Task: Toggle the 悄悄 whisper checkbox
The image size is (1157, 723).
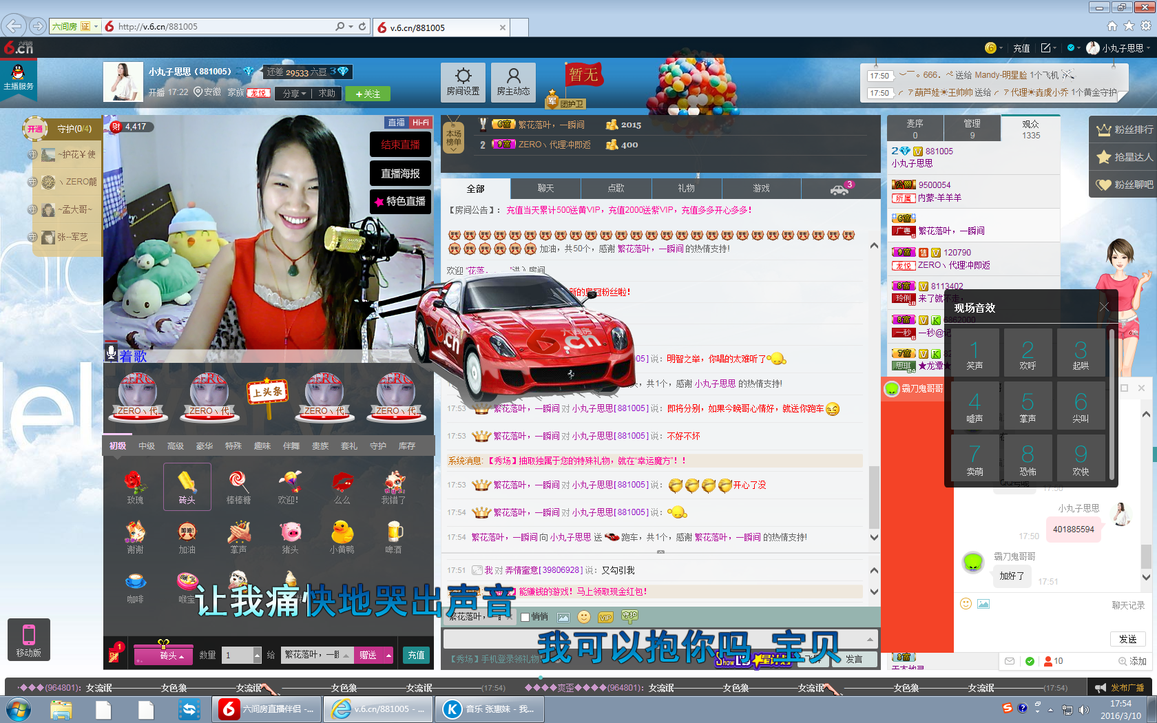Action: point(525,617)
